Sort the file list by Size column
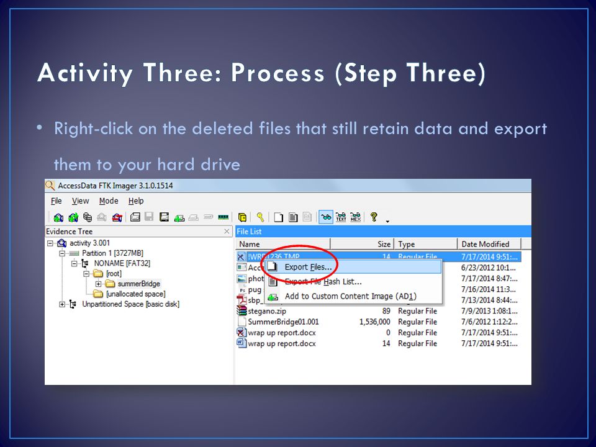Viewport: 596px width, 447px height. coord(362,244)
